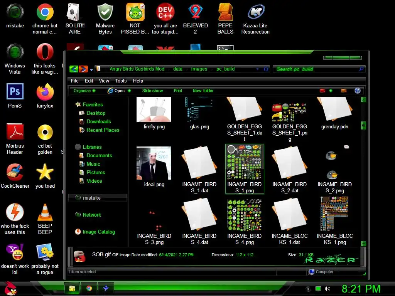The image size is (395, 296).
Task: Open the change view options dropdown
Action: coord(331,91)
